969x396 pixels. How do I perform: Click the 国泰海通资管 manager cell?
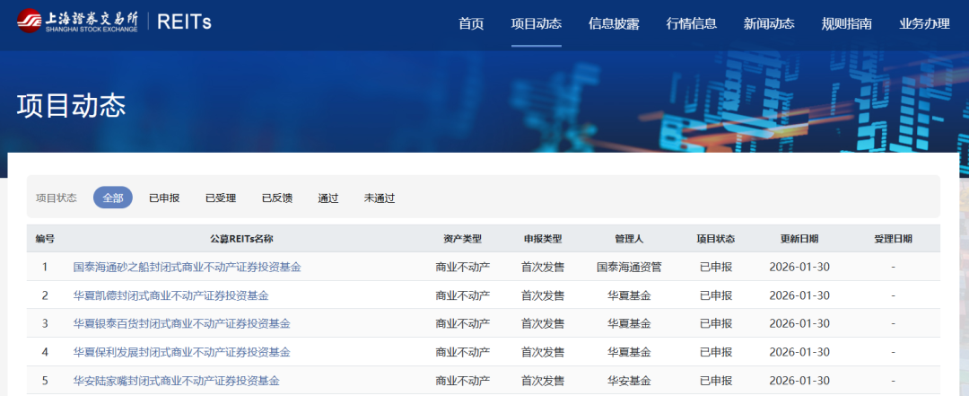click(x=629, y=268)
